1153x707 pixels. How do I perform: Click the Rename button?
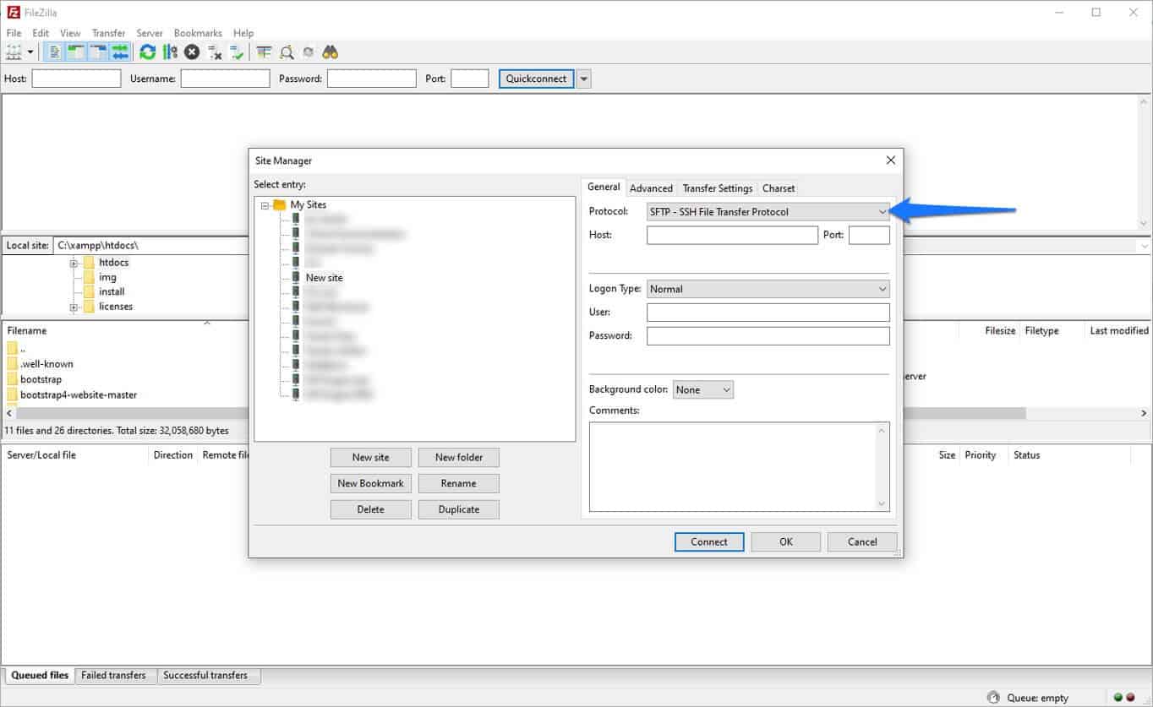pyautogui.click(x=459, y=483)
